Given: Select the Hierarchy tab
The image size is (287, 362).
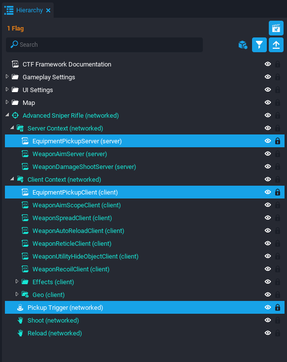Looking at the screenshot, I should [28, 10].
